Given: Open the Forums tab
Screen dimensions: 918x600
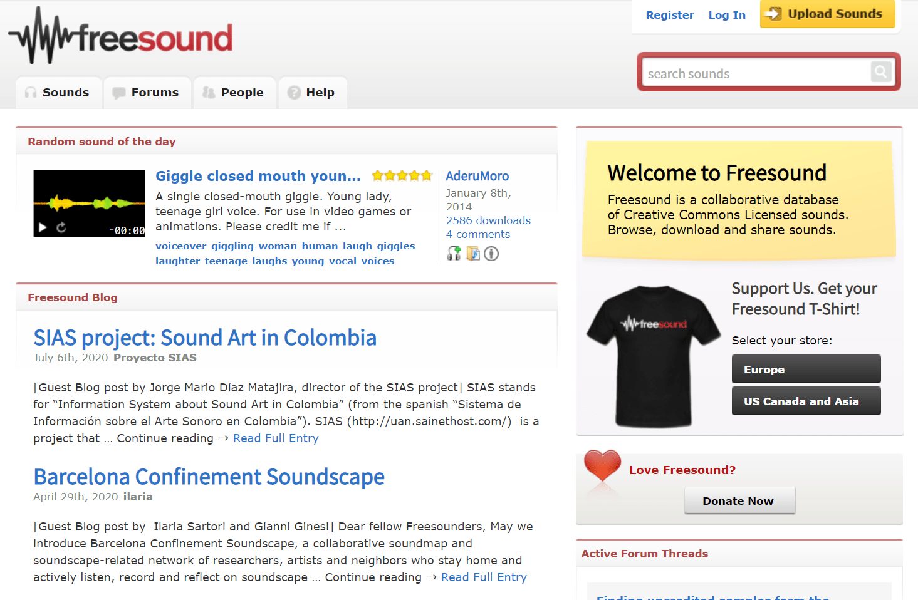Looking at the screenshot, I should 147,93.
